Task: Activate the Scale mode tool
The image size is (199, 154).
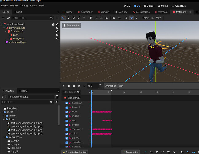Action: (x=79, y=18)
